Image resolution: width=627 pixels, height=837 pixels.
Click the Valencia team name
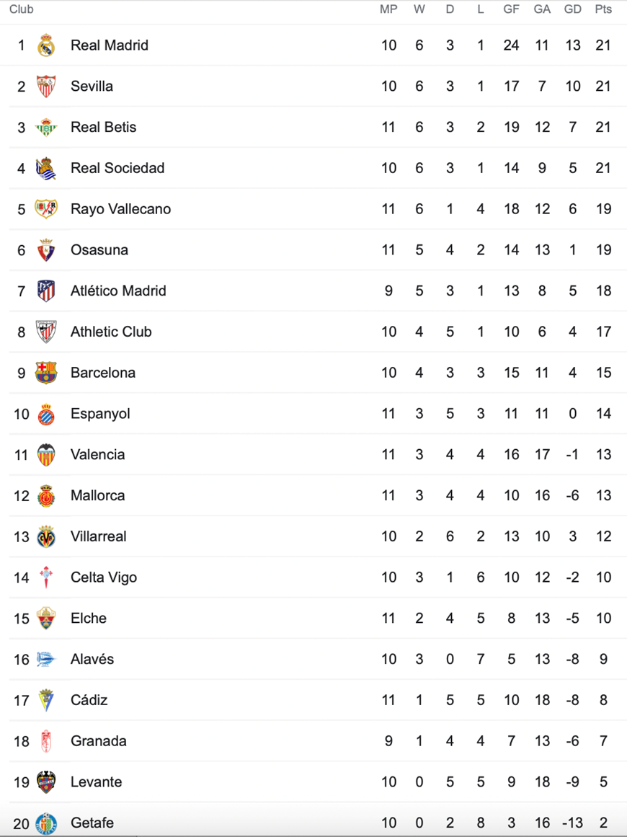(x=97, y=454)
